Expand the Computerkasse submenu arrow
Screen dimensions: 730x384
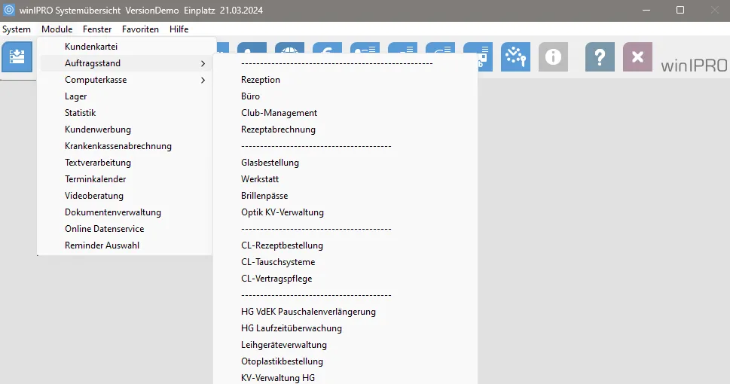tap(203, 80)
